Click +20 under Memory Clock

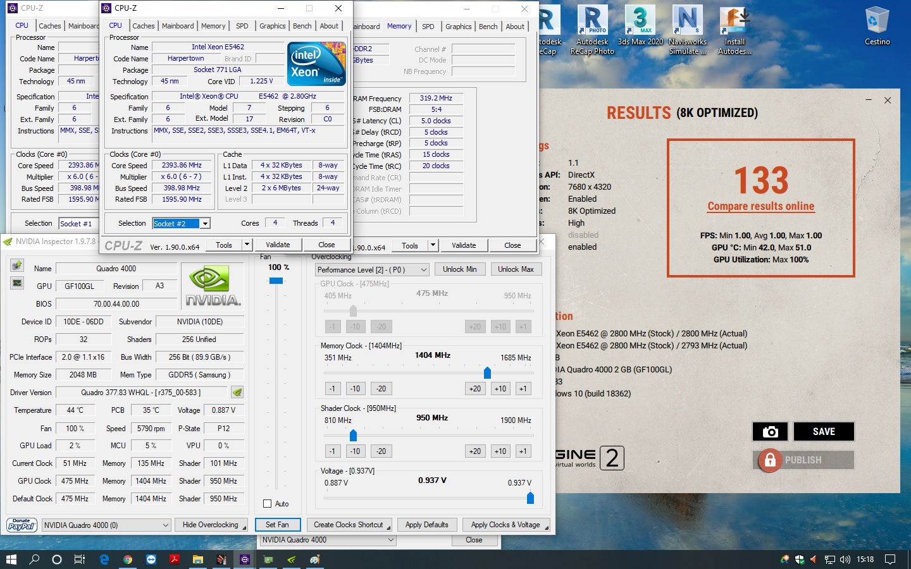(x=475, y=389)
